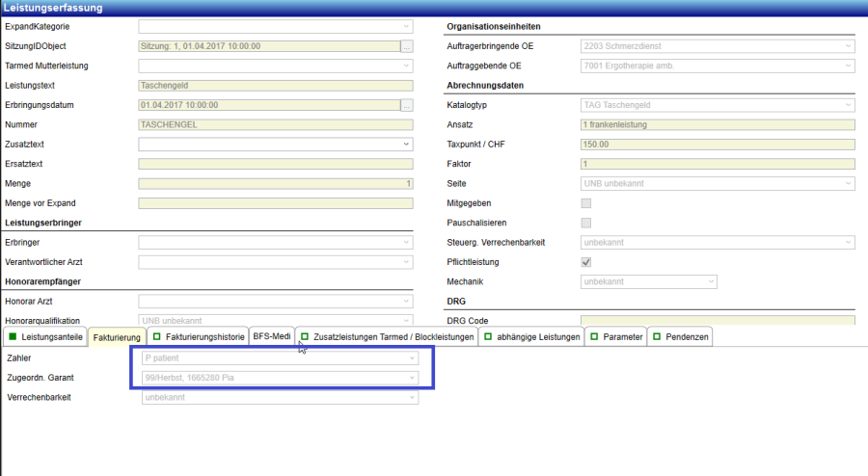Switch to the BFS-Medi tab

pyautogui.click(x=270, y=337)
